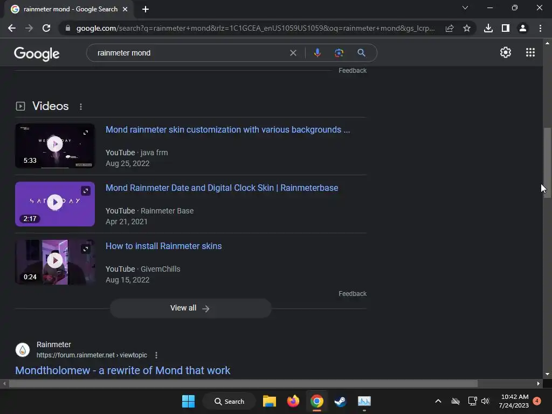Click horizontal scrollbar right arrow

[539, 383]
